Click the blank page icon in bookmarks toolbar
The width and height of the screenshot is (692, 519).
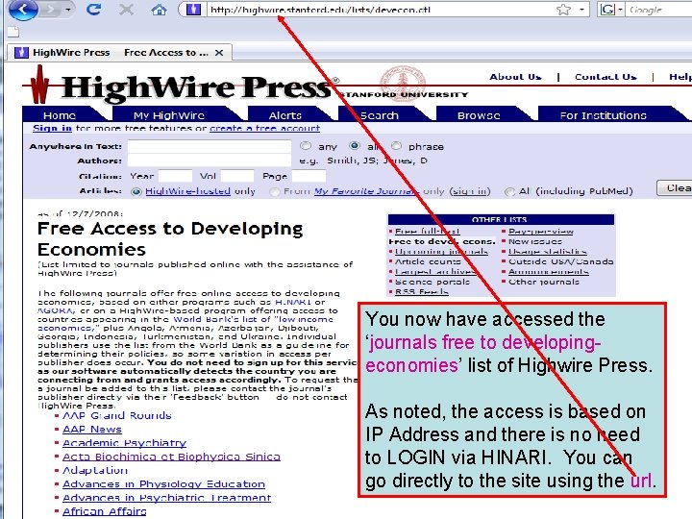tap(13, 32)
